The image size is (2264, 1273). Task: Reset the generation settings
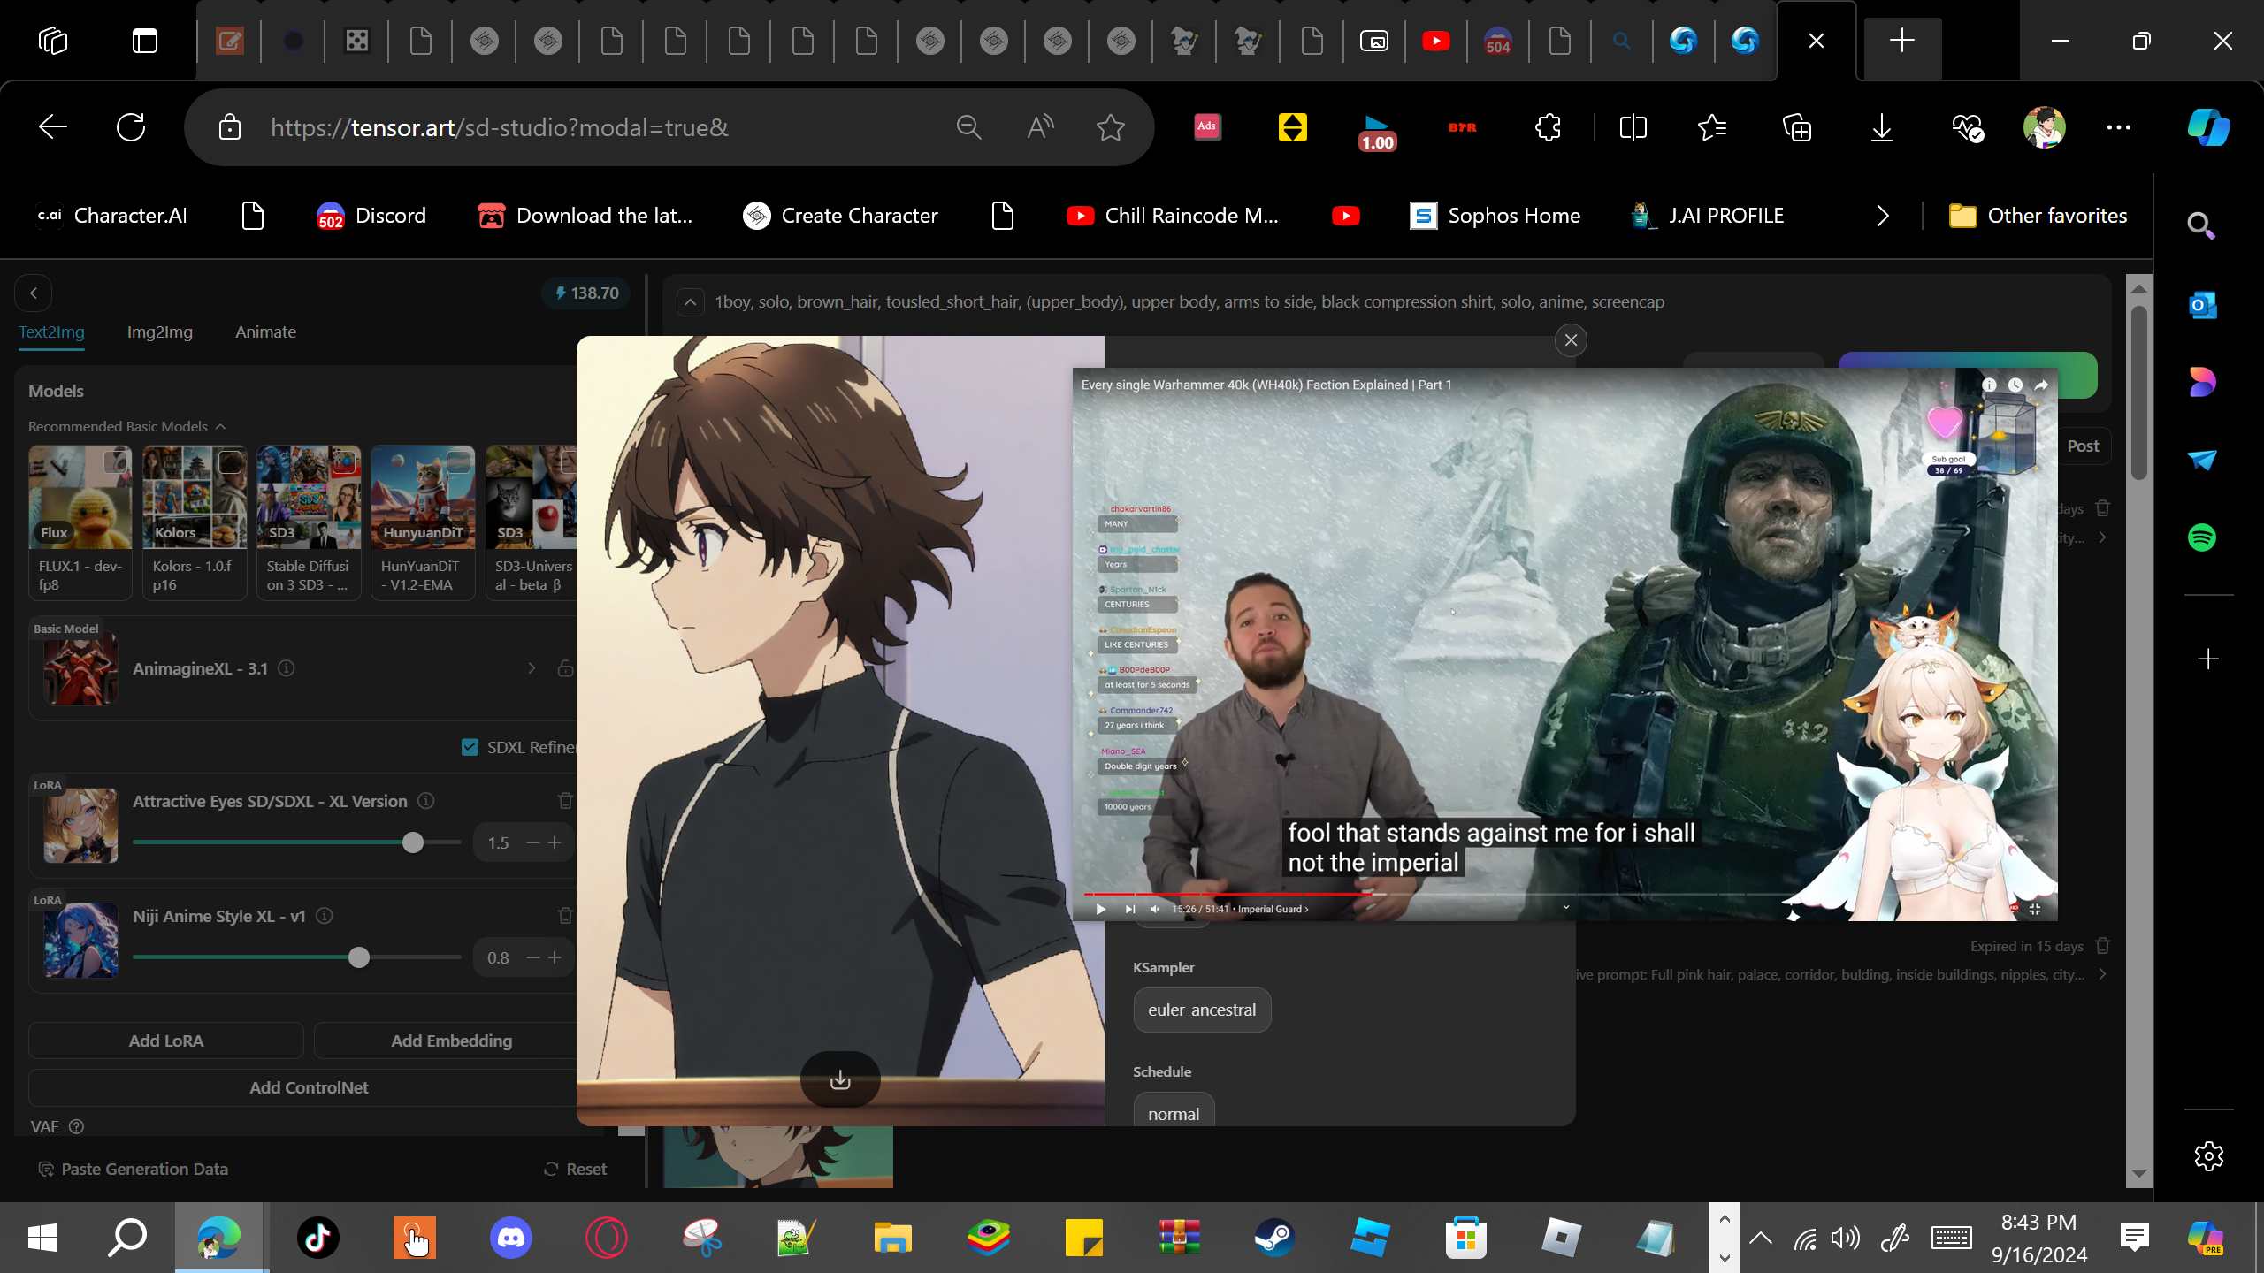pos(576,1169)
